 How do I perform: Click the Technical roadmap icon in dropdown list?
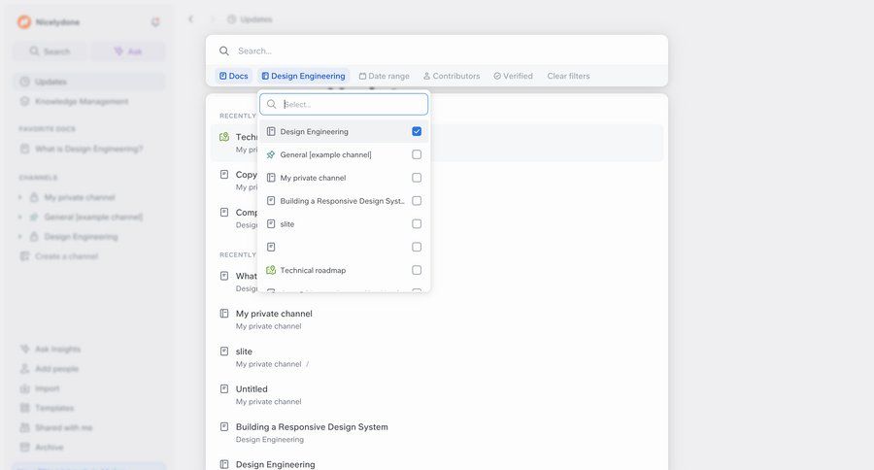(271, 270)
